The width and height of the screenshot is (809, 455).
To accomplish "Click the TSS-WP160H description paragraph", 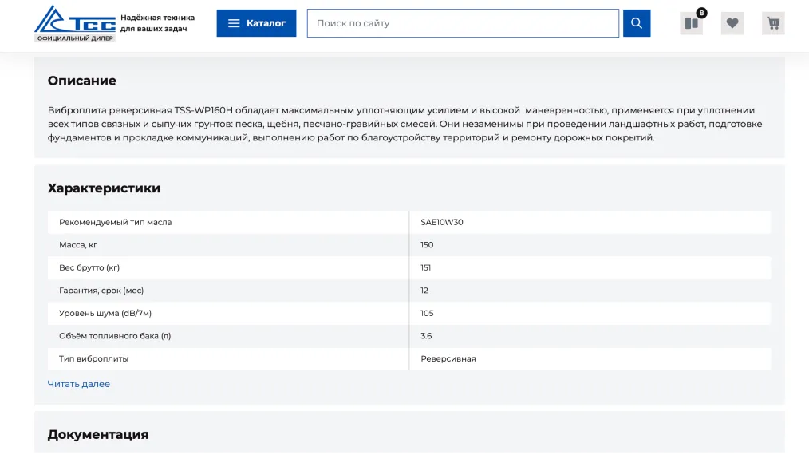I will pos(405,124).
